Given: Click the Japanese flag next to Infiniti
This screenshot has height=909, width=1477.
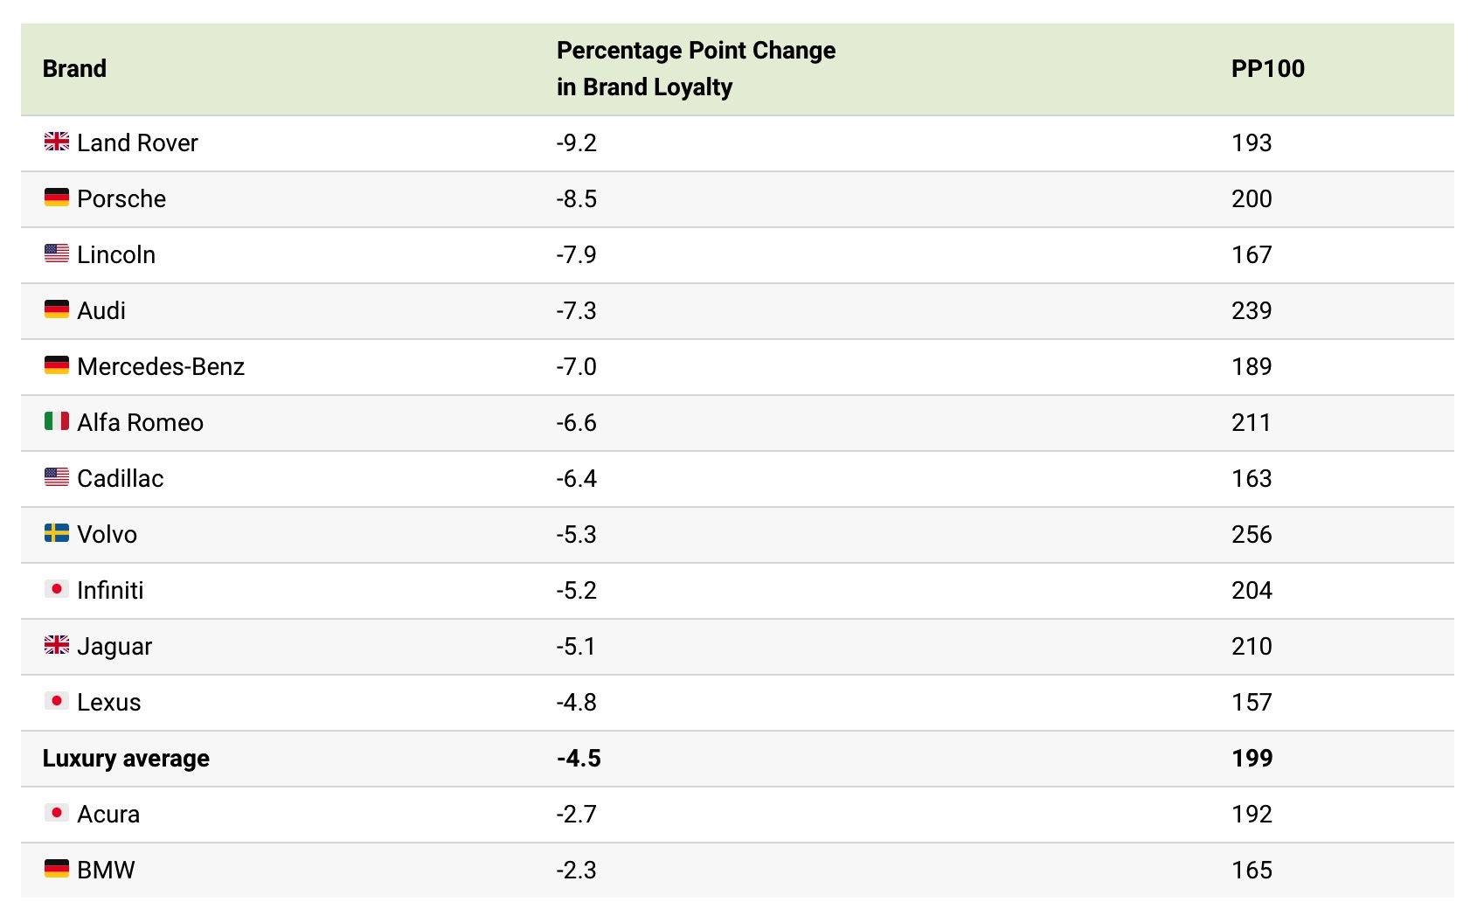Looking at the screenshot, I should [x=57, y=589].
